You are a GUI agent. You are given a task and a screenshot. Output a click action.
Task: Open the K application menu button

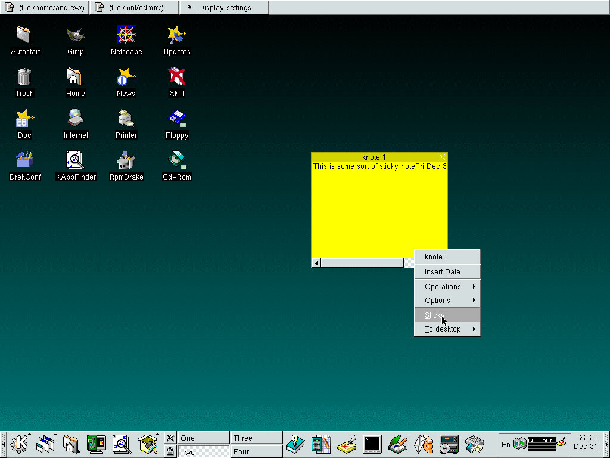point(20,444)
